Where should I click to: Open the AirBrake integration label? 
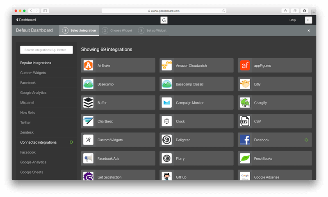pos(104,66)
